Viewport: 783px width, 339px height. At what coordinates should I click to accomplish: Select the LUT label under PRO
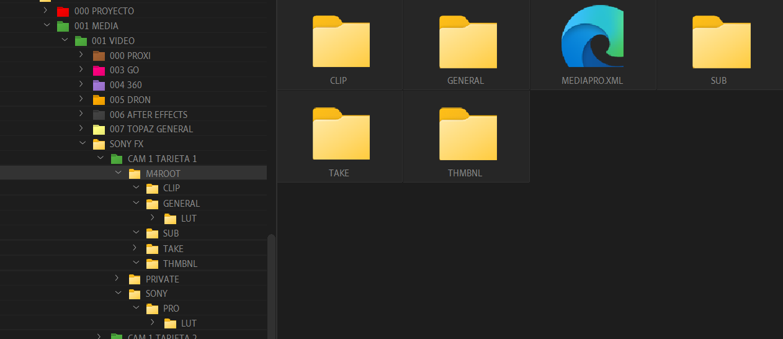189,323
